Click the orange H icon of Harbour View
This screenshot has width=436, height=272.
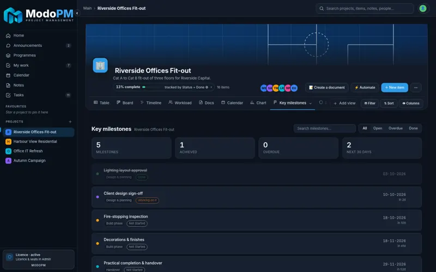(8, 141)
